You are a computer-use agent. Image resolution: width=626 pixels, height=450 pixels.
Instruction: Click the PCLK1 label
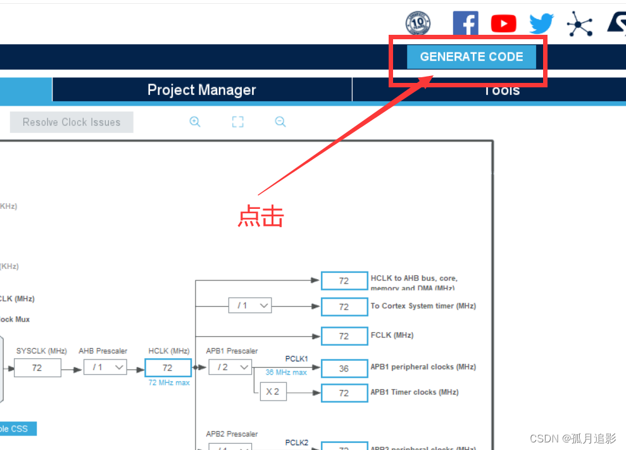tap(297, 359)
